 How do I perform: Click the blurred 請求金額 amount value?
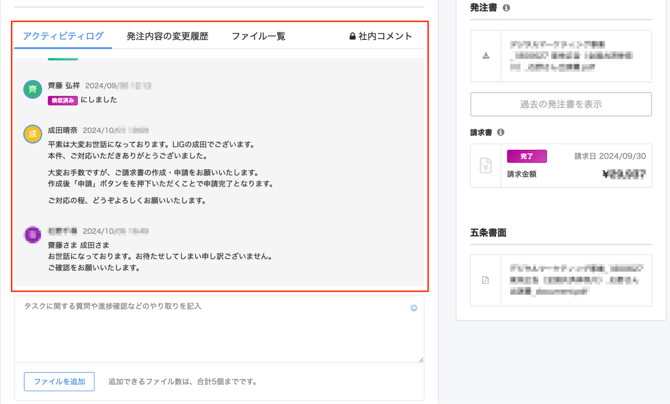(624, 174)
